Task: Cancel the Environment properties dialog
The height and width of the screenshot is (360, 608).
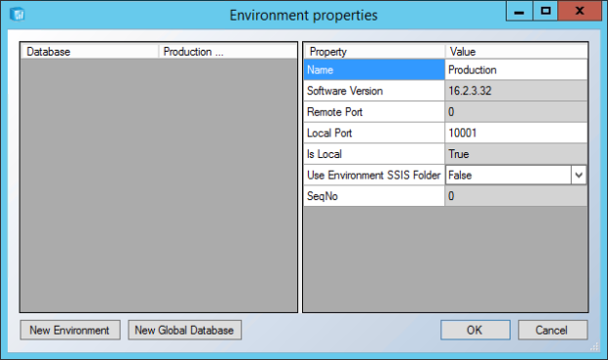Action: tap(552, 330)
